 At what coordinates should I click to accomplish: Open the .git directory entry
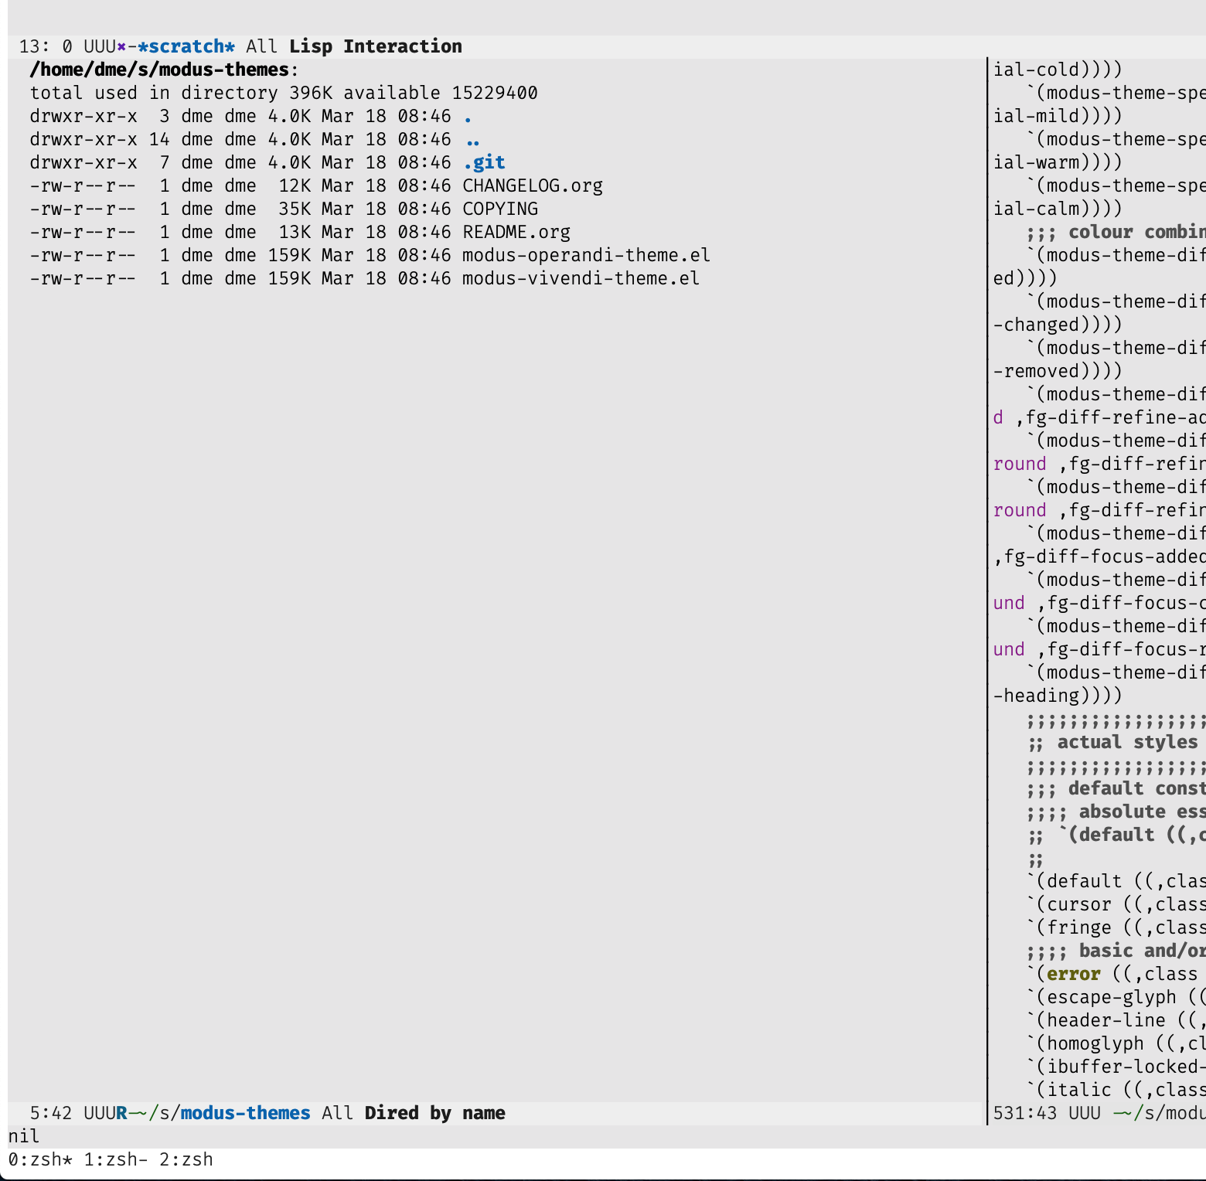(x=484, y=162)
